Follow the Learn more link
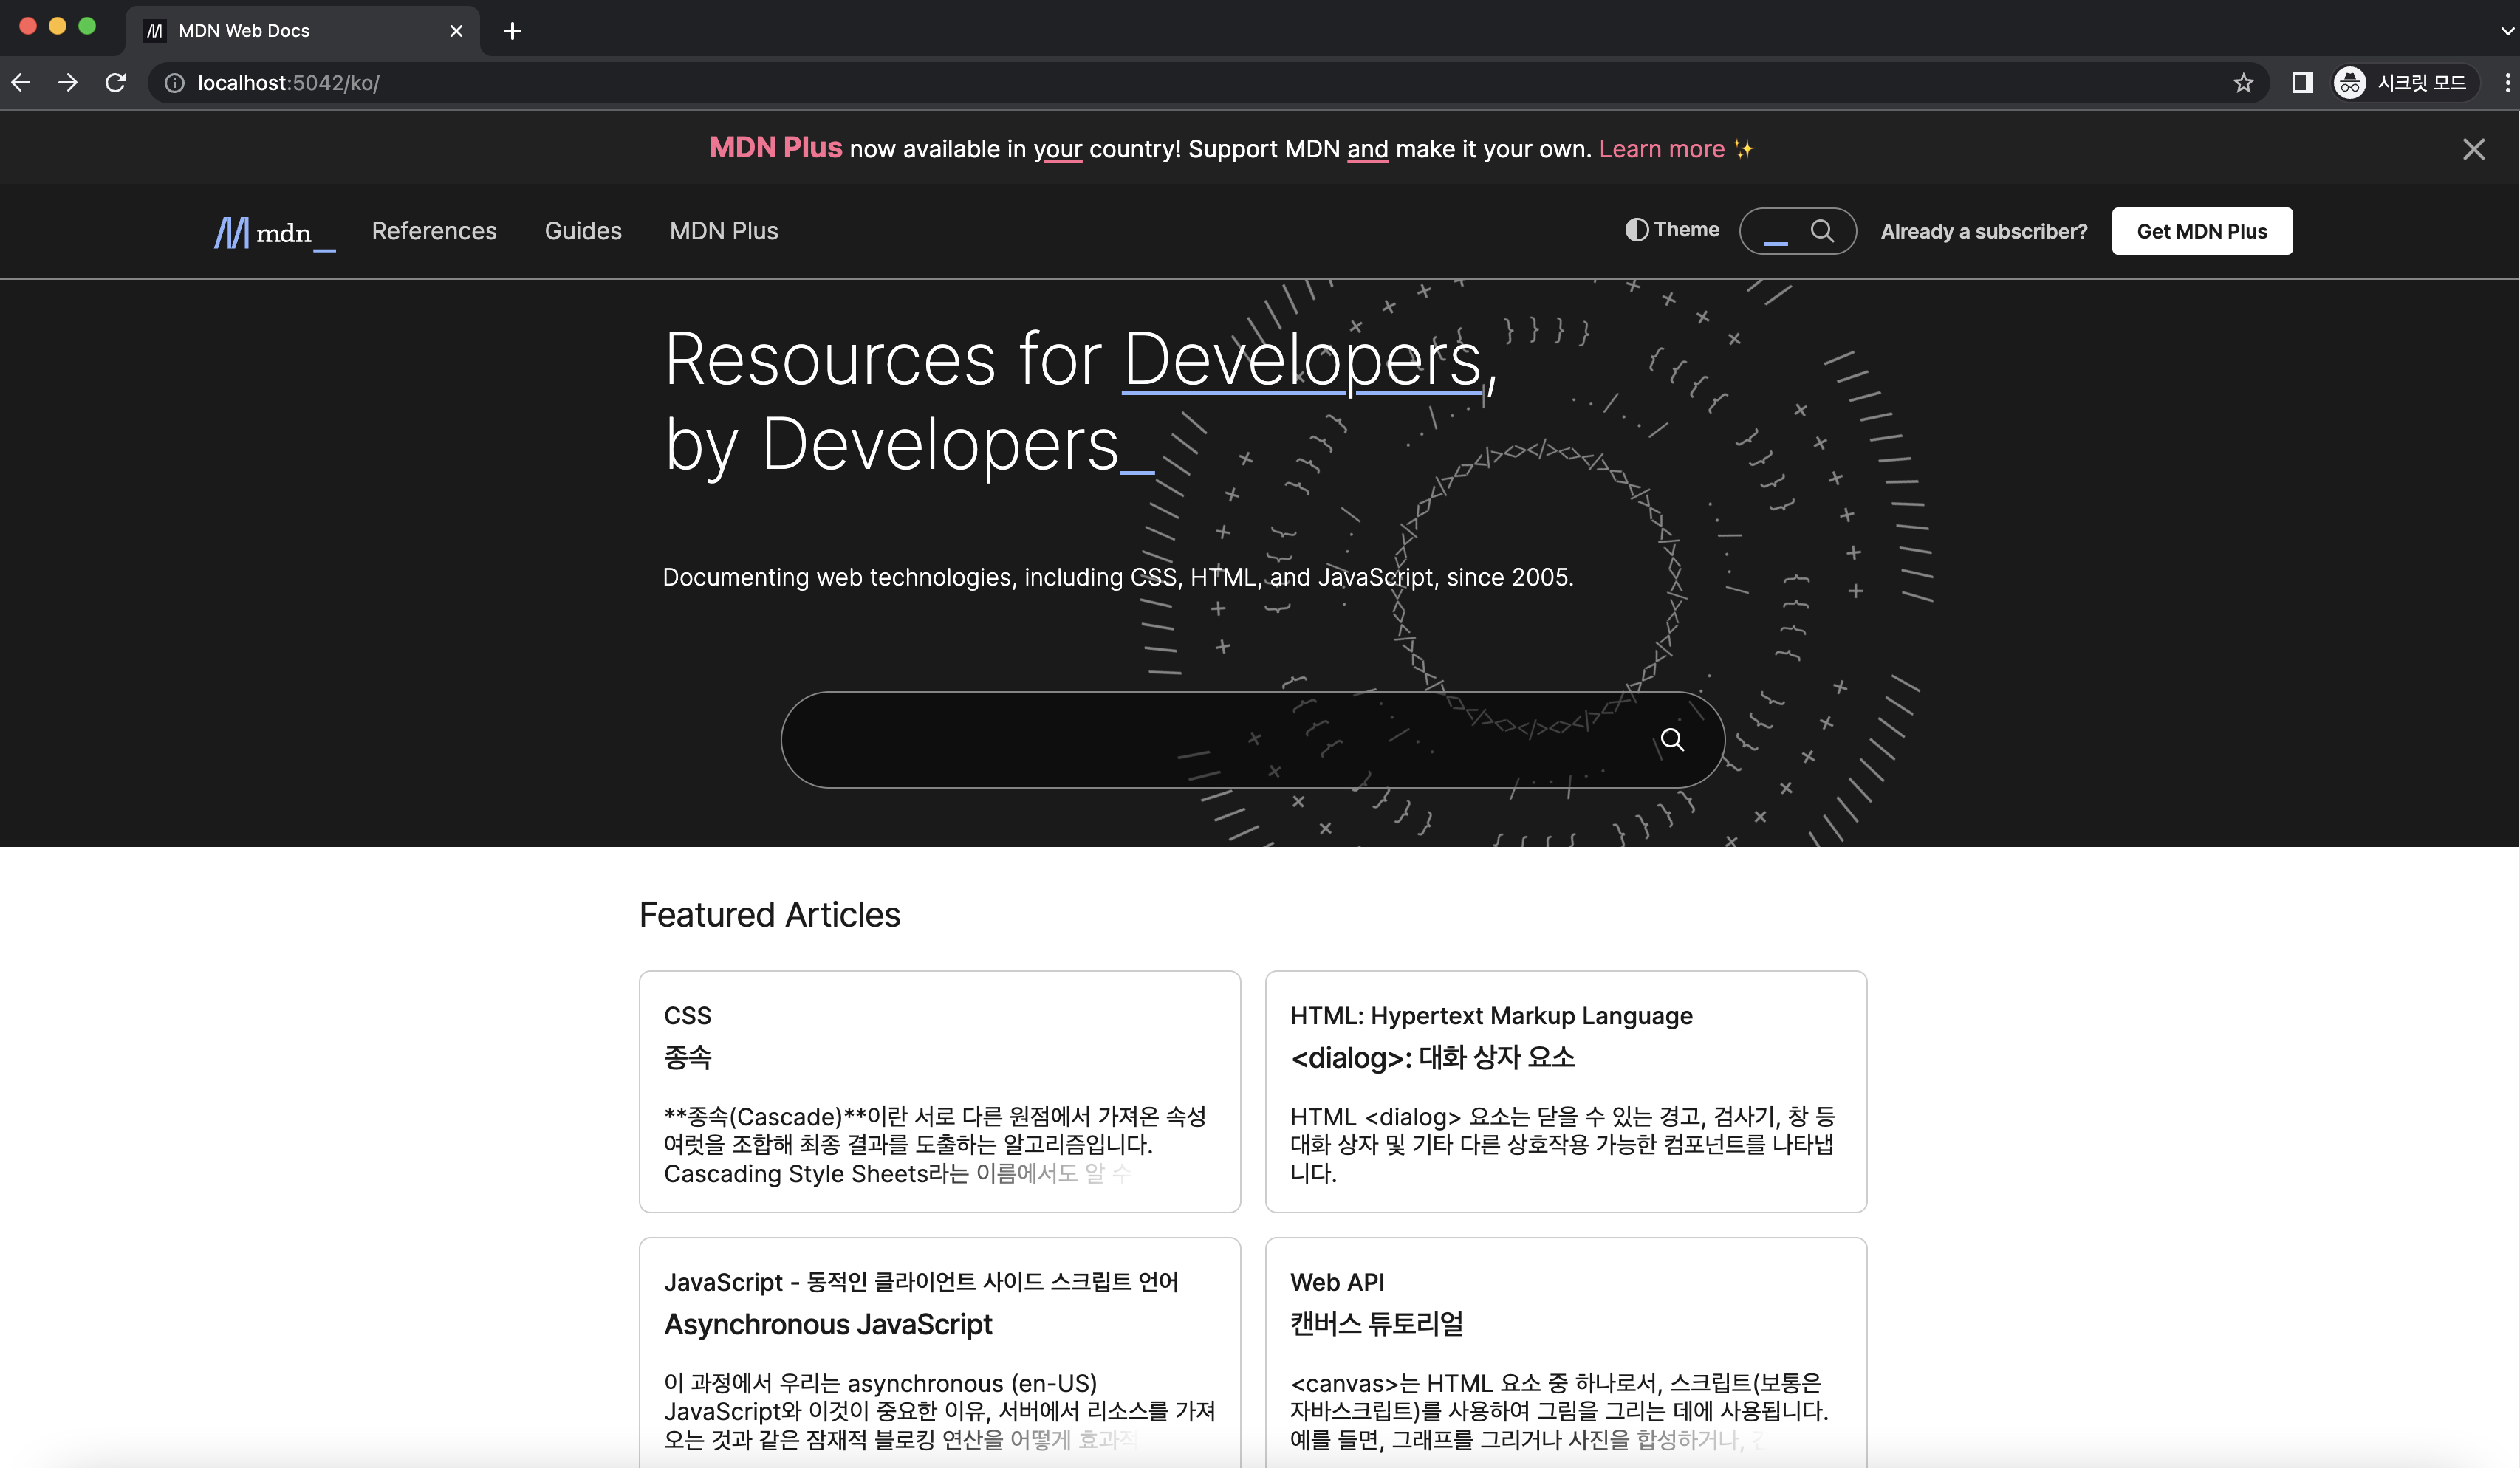 (x=1661, y=149)
